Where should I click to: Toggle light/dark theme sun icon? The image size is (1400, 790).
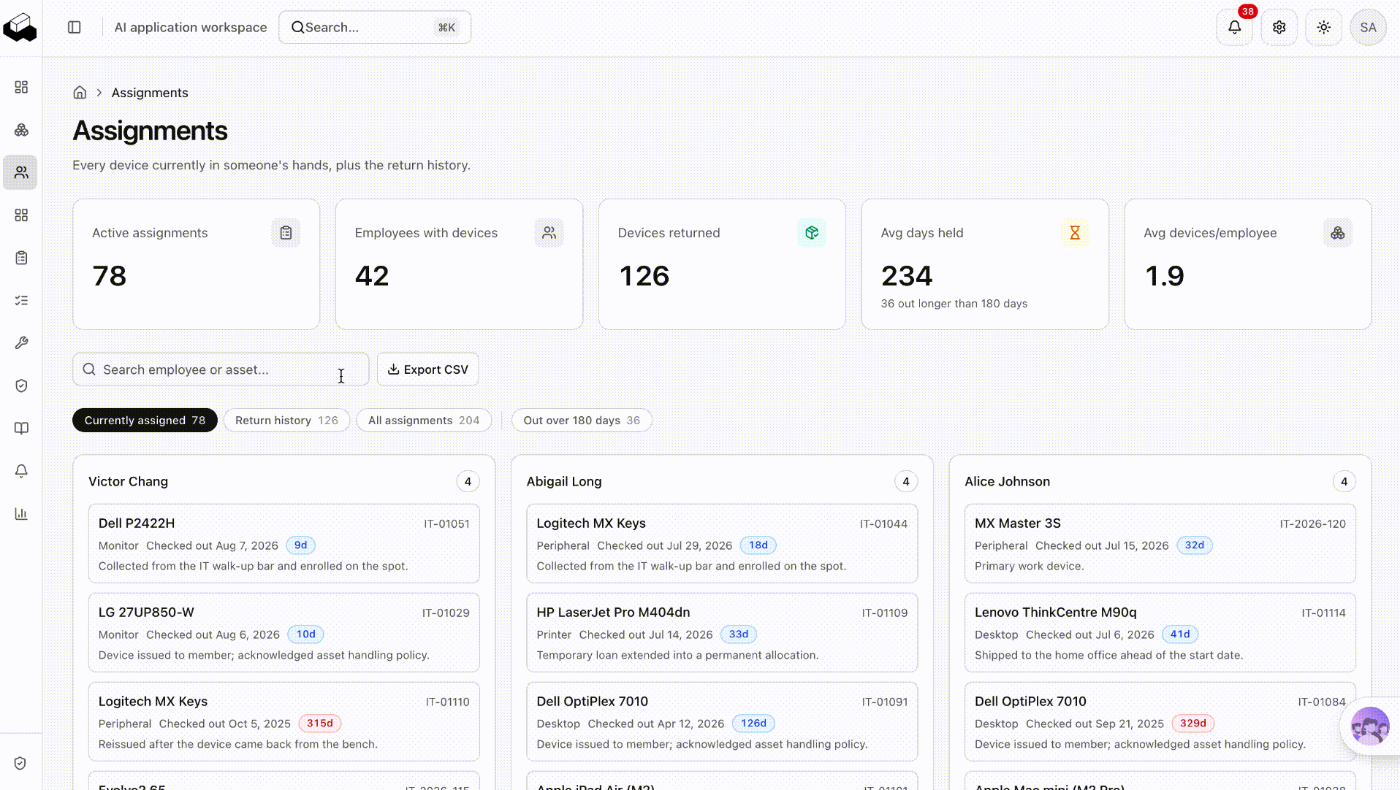point(1324,27)
